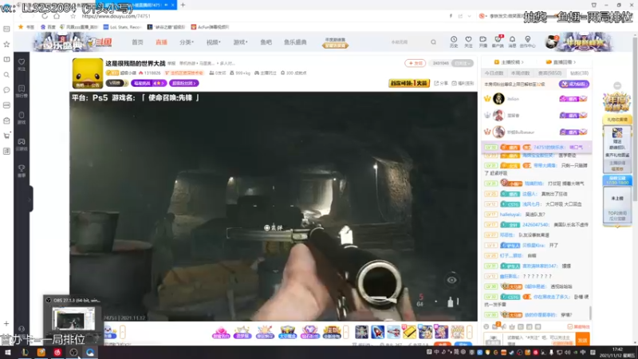The image size is (638, 359).
Task: Click the 开播 start-stream icon
Action: pyautogui.click(x=483, y=41)
